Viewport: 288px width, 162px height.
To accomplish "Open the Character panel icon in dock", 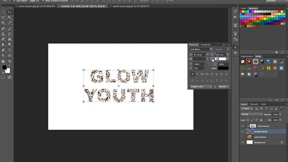I will 235,47.
